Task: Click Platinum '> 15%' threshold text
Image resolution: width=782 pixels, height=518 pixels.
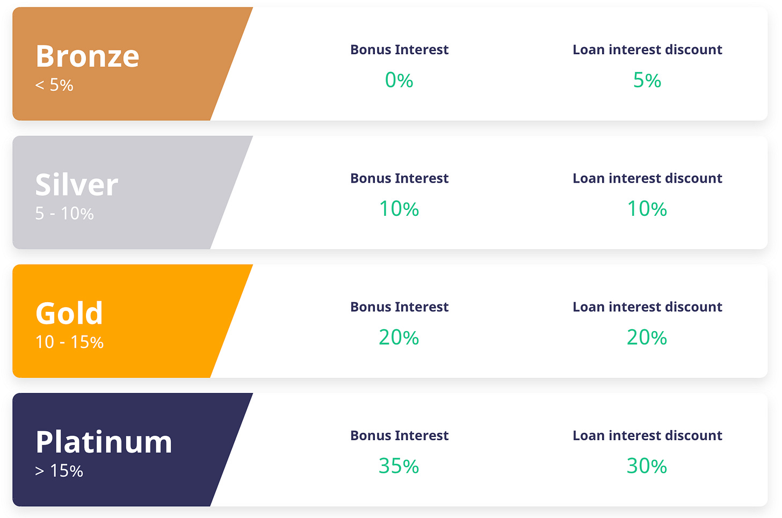Action: (x=59, y=471)
